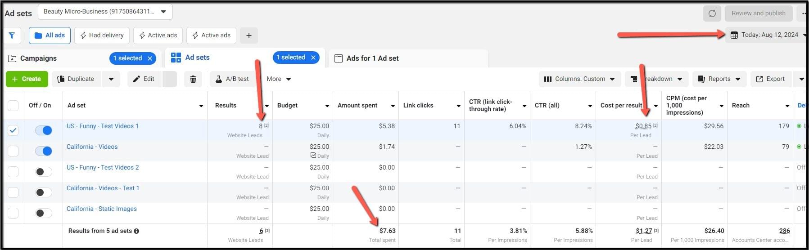Enable the California - Static Images toggle
The image size is (809, 250).
click(44, 213)
